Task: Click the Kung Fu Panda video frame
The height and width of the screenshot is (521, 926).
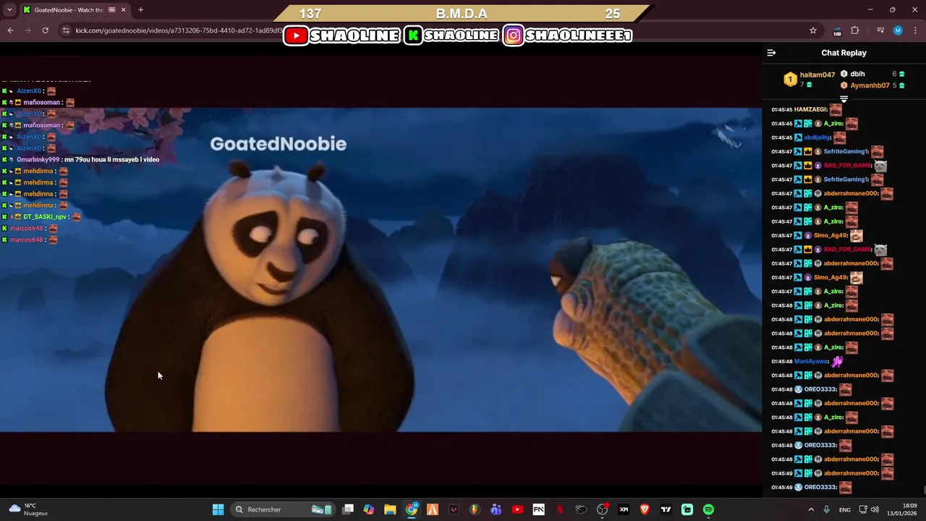Action: pyautogui.click(x=381, y=269)
